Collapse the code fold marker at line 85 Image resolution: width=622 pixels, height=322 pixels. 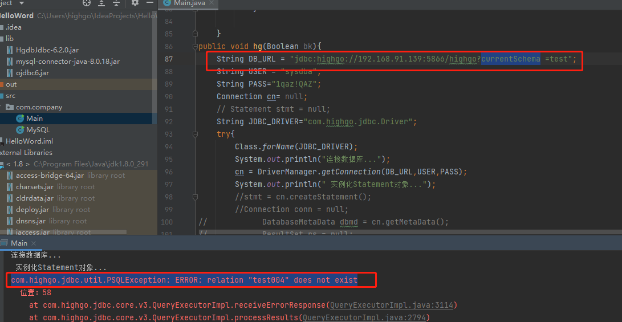(195, 33)
